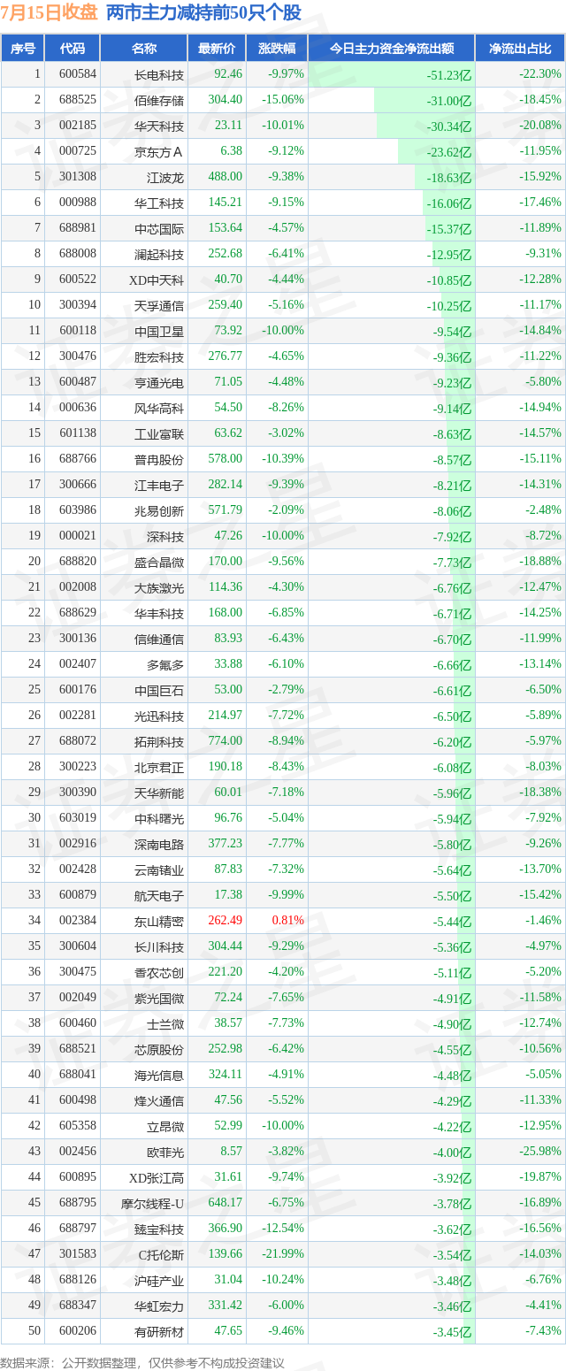This screenshot has height=1371, width=566.
Task: Click the -51.23亿 outflow bar
Action: 448,75
